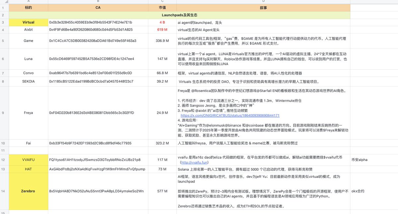398x214 pixels.
Task: Click the '标的' header cell
Action: (x=29, y=7)
